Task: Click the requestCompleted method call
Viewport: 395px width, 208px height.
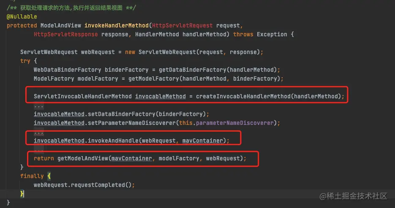Action: 98,185
